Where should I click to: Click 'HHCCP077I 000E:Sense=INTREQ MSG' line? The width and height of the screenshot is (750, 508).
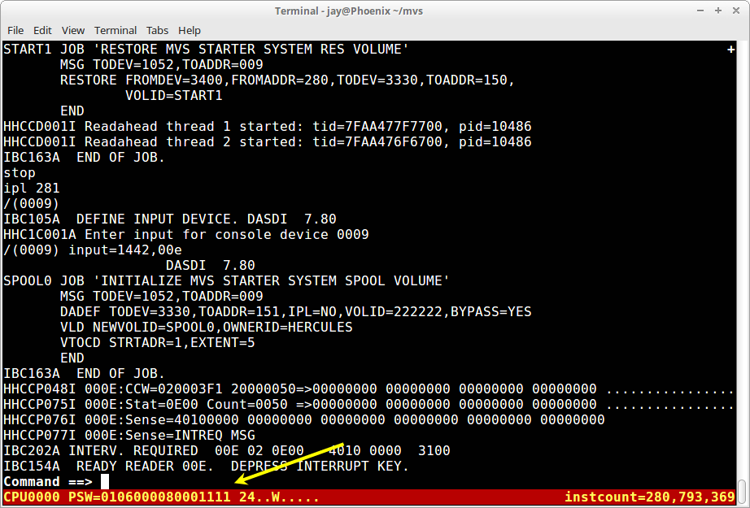[x=129, y=435]
